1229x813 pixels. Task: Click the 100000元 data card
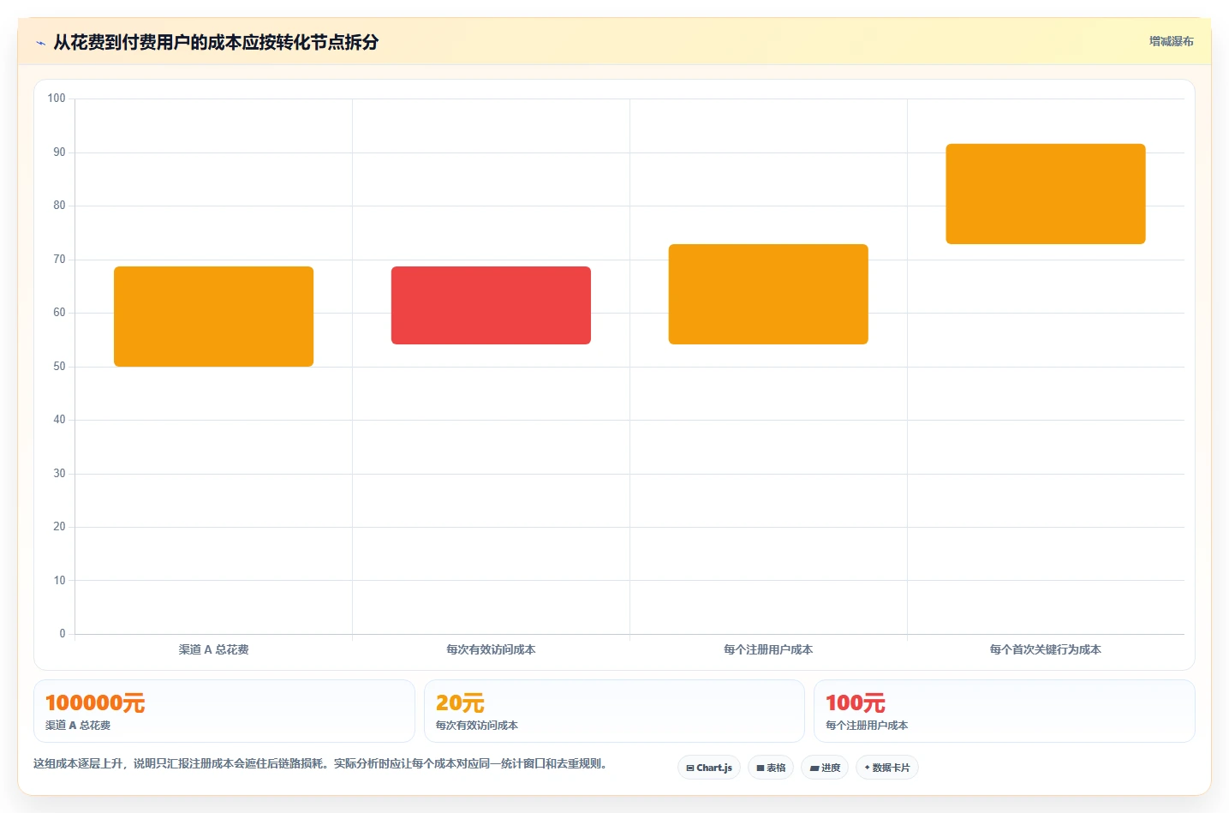(224, 711)
